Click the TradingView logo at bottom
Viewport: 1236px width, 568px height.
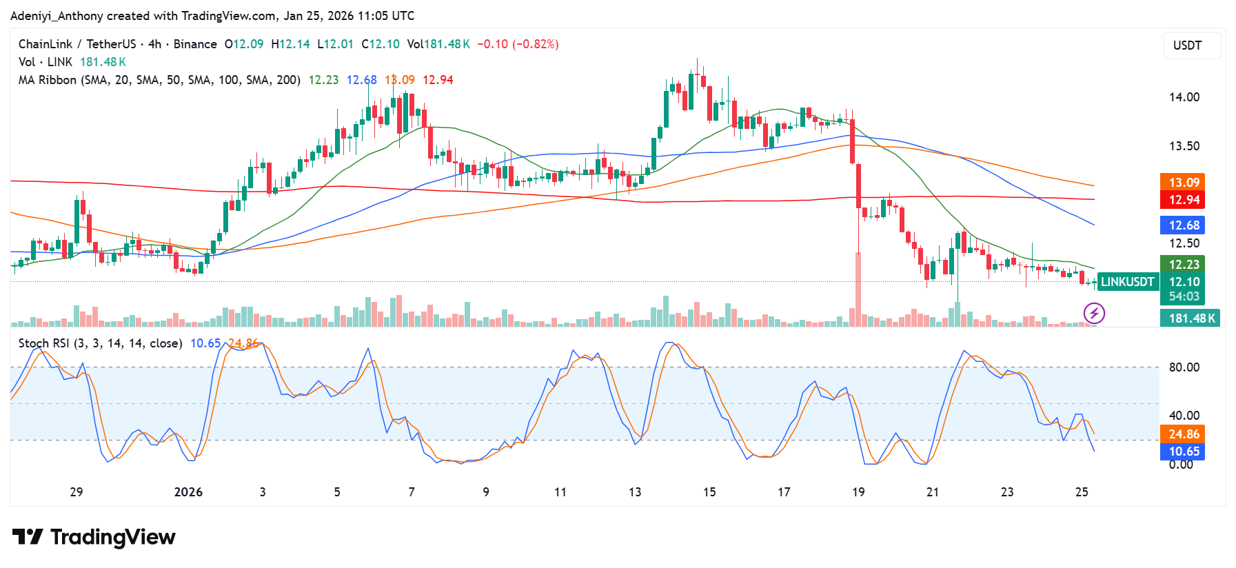[x=94, y=537]
